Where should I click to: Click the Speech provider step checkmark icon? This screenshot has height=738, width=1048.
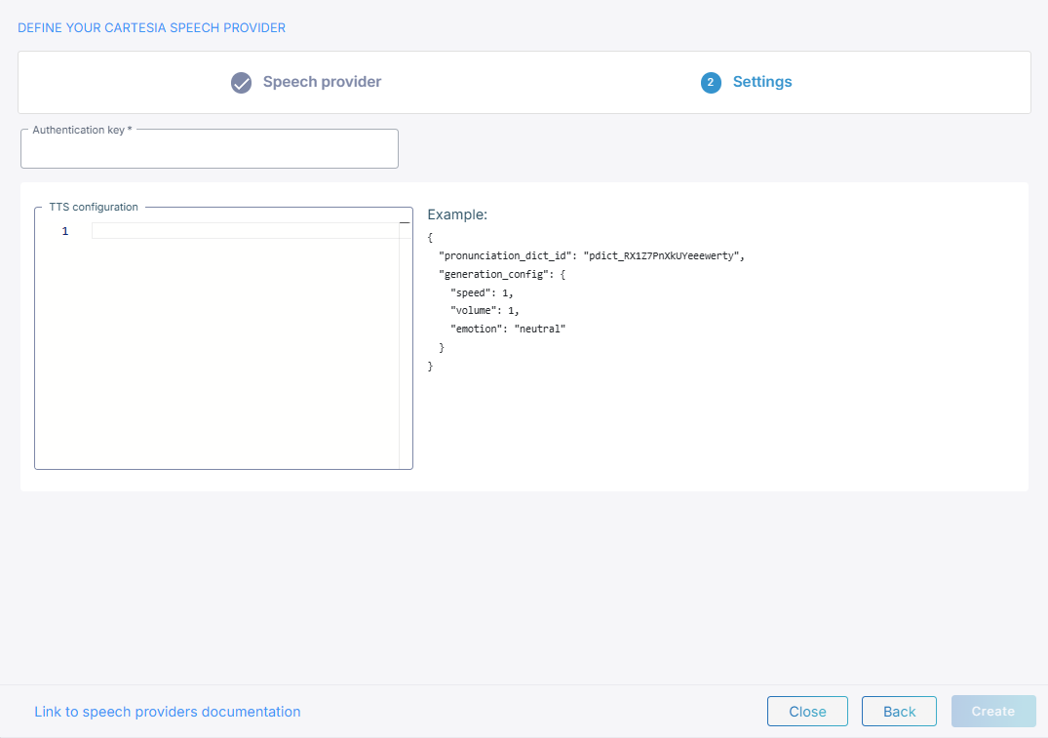(241, 83)
